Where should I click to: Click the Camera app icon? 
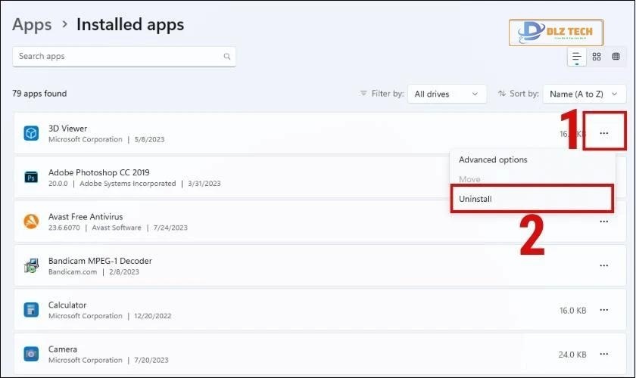(x=31, y=354)
